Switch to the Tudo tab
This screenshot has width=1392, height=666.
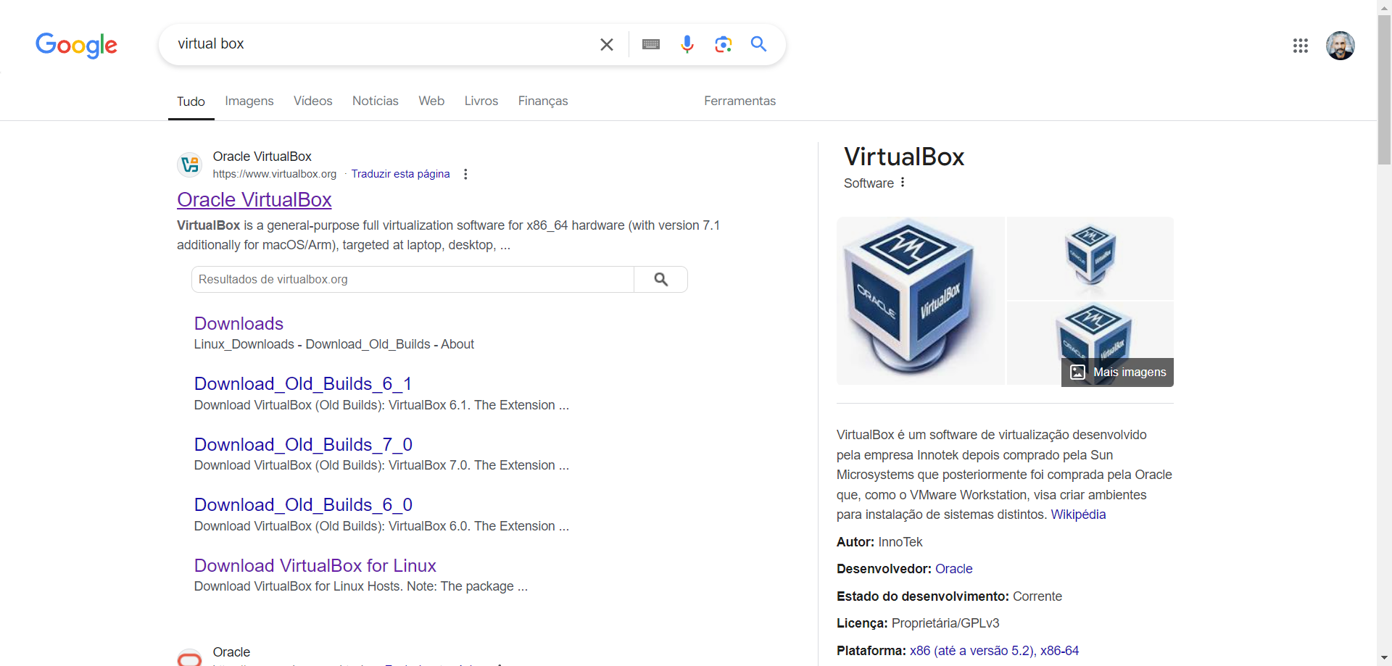point(191,101)
